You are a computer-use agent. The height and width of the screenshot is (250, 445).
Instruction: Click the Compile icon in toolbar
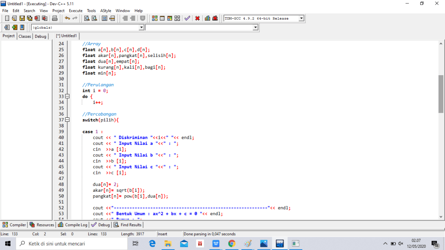(x=155, y=18)
